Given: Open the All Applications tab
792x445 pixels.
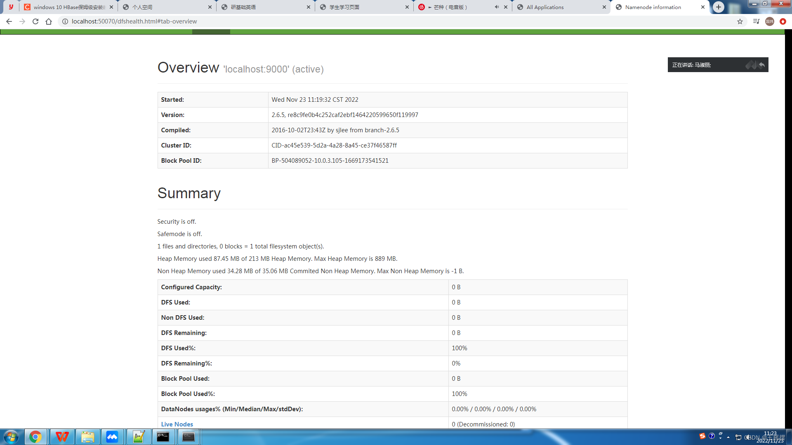Looking at the screenshot, I should tap(560, 7).
